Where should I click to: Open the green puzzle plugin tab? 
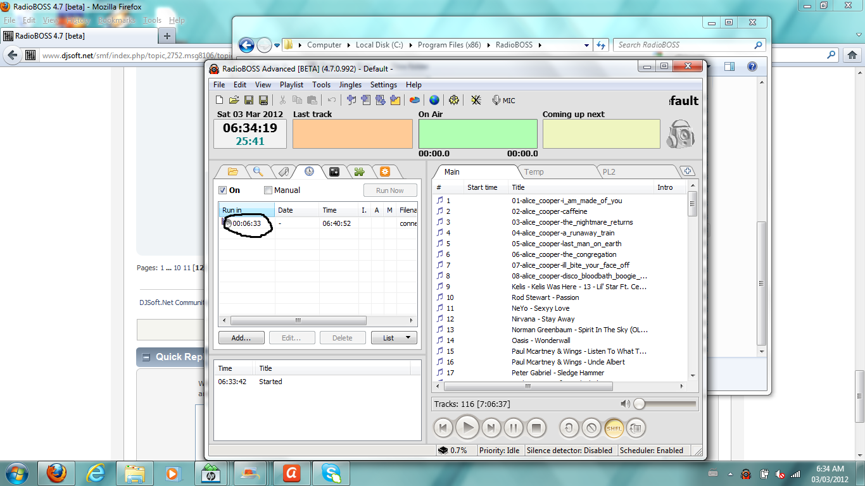359,171
